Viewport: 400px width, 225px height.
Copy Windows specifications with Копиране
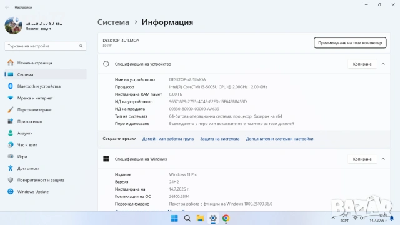[362, 159]
